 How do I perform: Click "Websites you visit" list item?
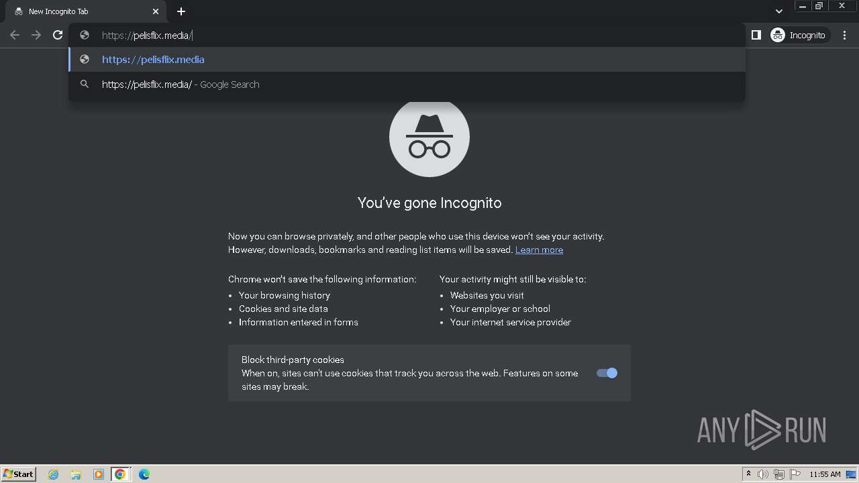(x=487, y=295)
